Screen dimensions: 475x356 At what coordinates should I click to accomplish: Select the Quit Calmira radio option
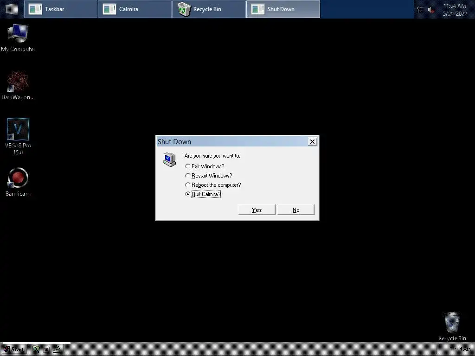pyautogui.click(x=203, y=194)
